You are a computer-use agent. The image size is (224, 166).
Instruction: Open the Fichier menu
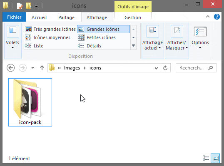tap(14, 17)
